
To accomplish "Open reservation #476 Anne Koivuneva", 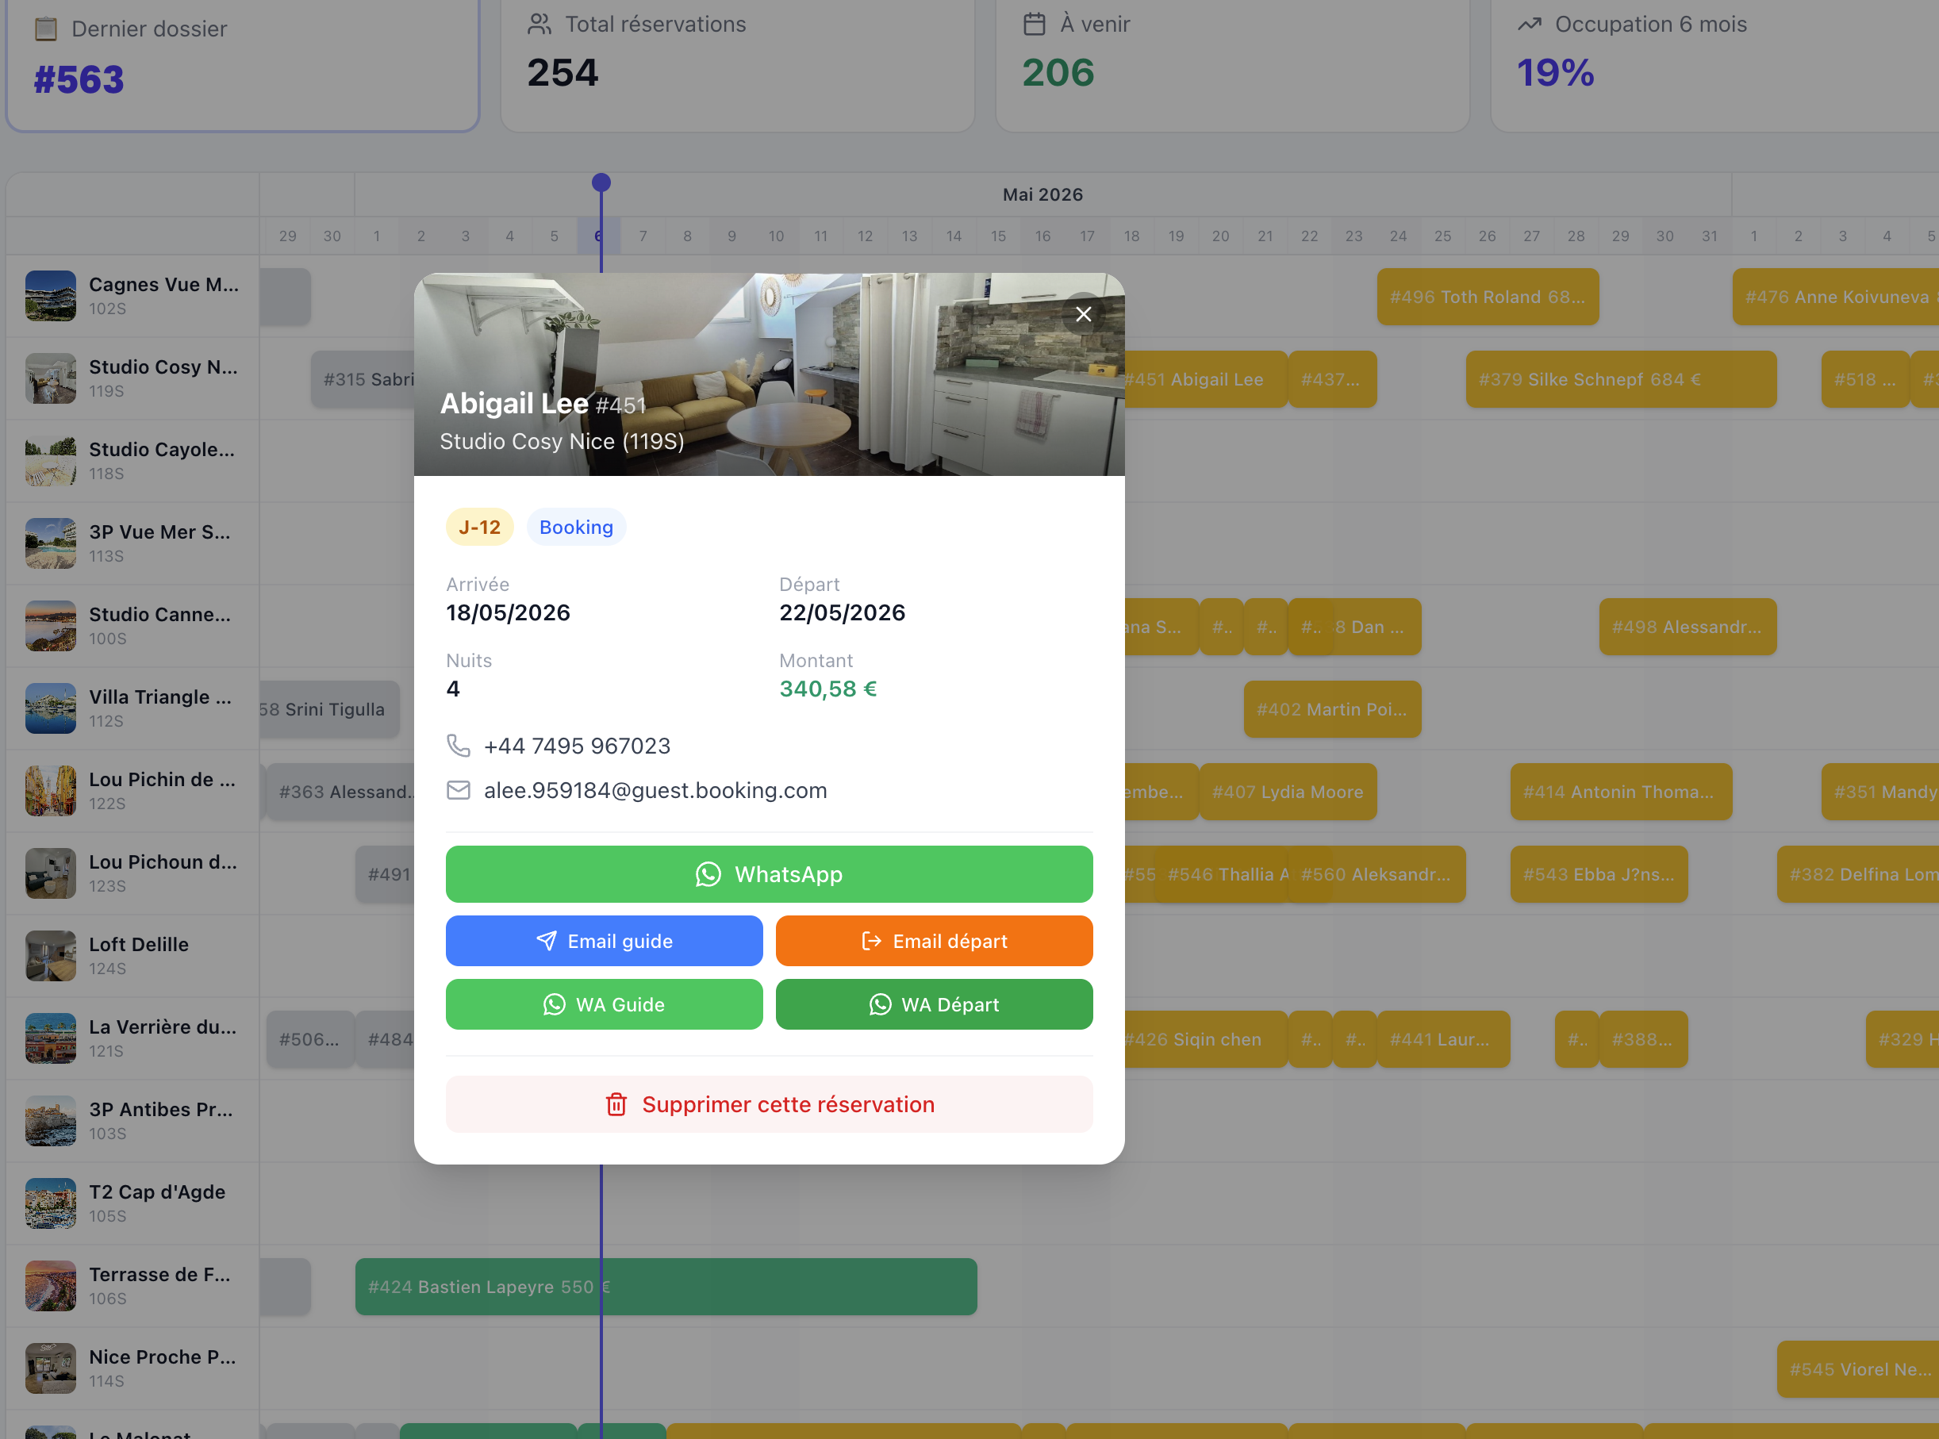I will pos(1835,297).
